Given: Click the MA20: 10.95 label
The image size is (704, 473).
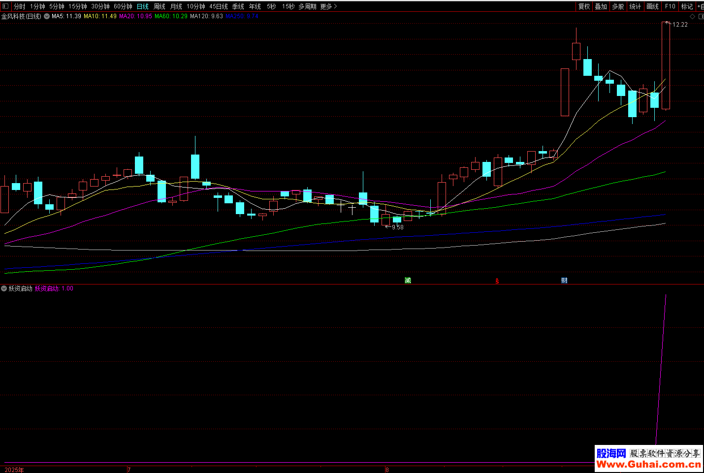Looking at the screenshot, I should (x=135, y=16).
